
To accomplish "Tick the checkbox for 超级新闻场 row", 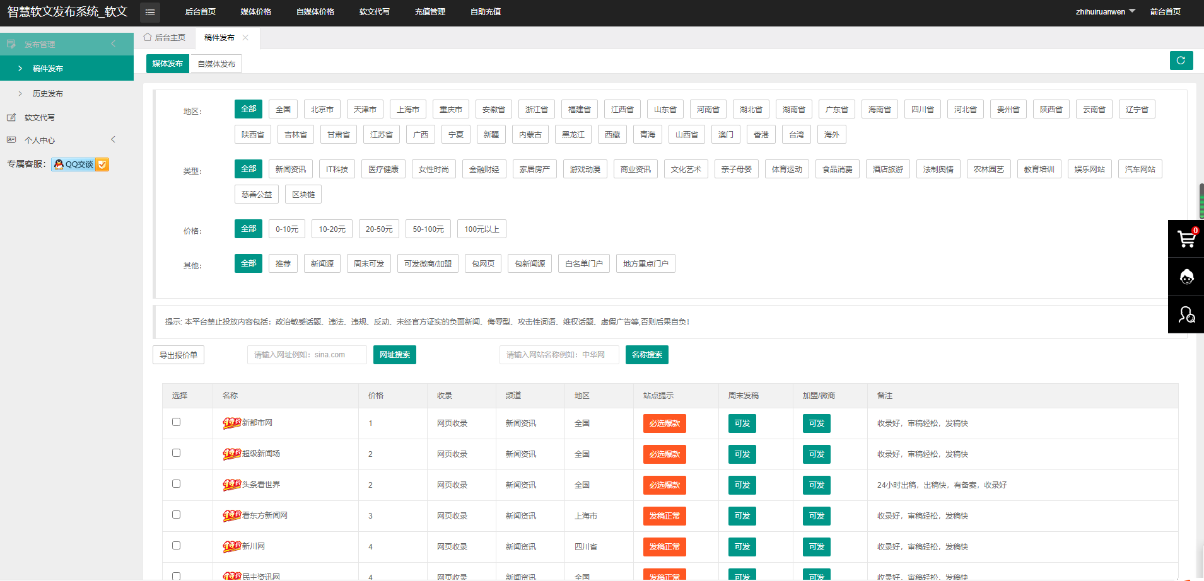I will point(177,453).
